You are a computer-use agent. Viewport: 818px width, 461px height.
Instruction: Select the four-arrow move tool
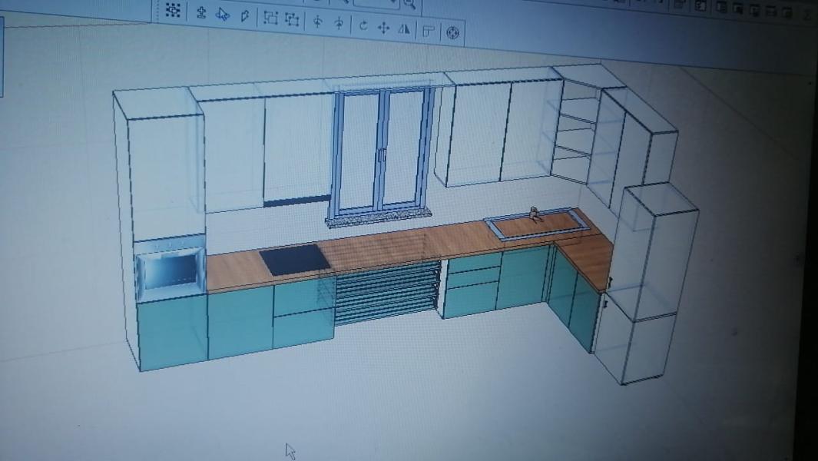[x=383, y=28]
